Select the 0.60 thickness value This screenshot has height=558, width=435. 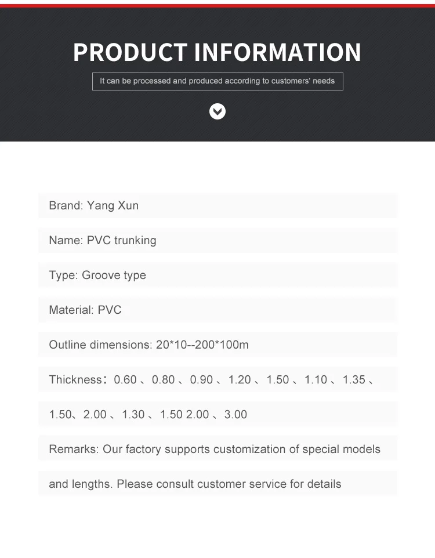click(x=125, y=379)
